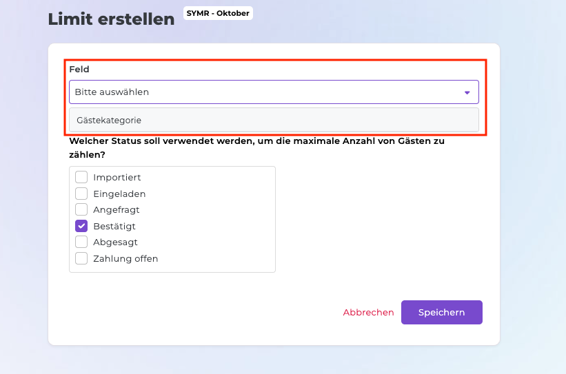Click Abbrechen to cancel
The image size is (566, 374).
[368, 312]
